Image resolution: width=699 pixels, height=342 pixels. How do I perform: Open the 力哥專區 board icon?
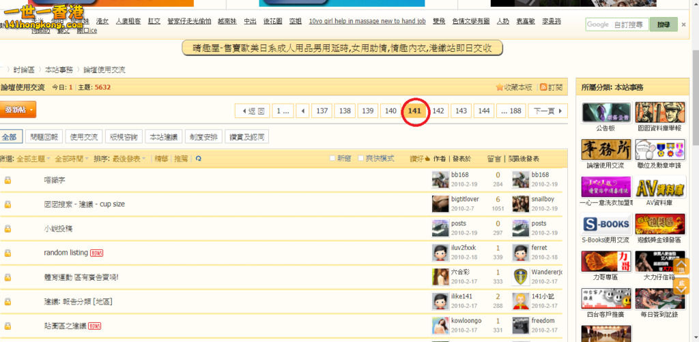[x=606, y=262]
